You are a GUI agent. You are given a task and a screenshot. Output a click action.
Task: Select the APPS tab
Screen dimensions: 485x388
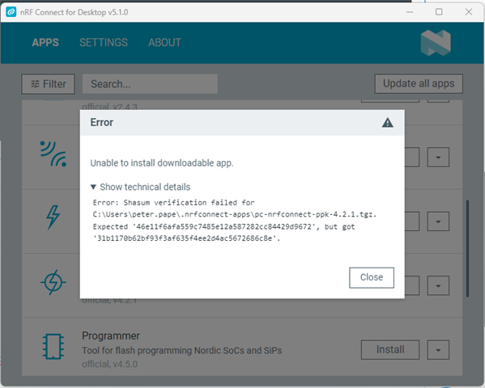tap(45, 42)
